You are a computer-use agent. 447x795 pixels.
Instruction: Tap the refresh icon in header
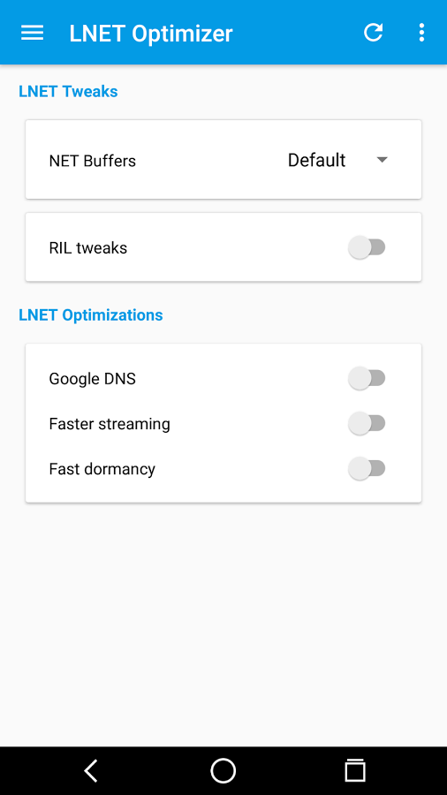(x=373, y=33)
